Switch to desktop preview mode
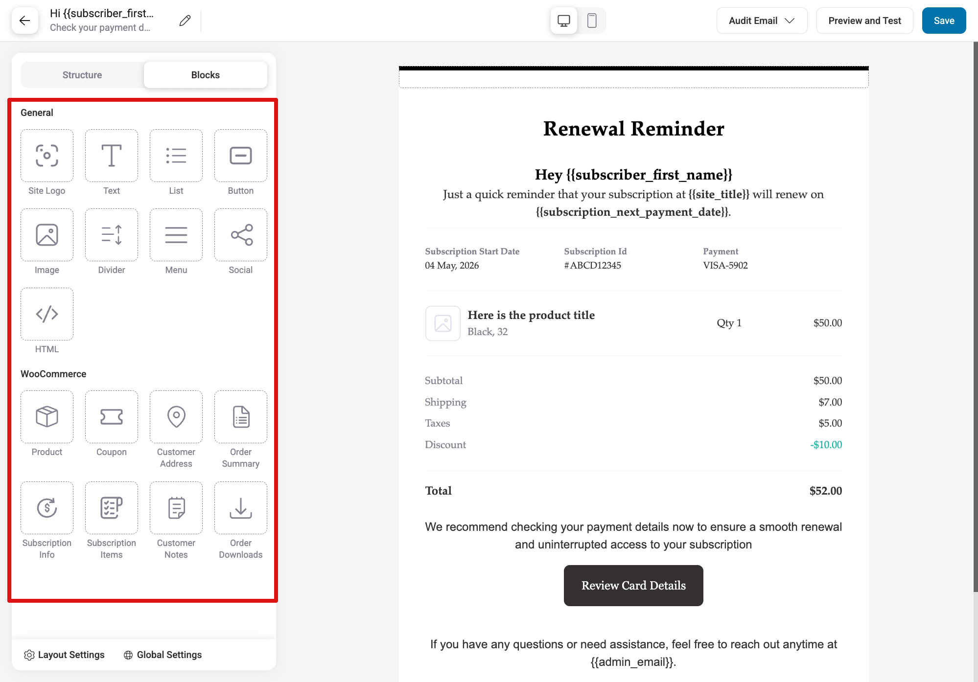Screen dimensions: 978x682 [x=564, y=21]
